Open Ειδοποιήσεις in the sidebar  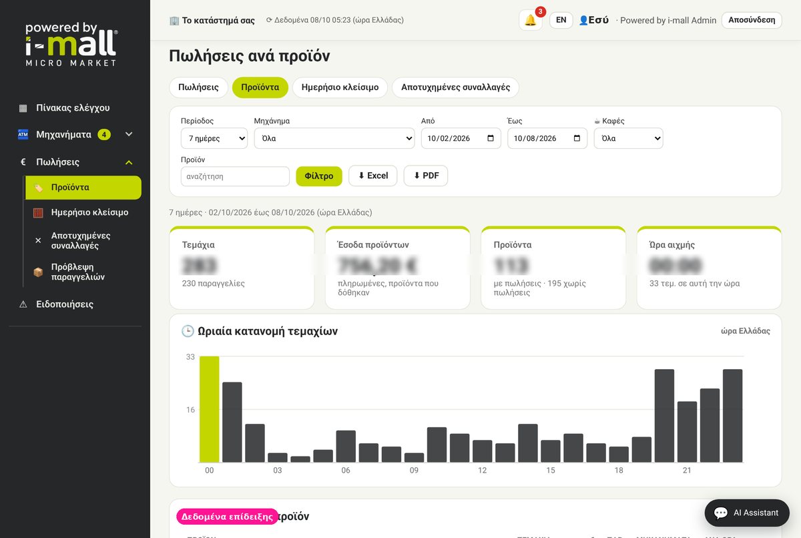[x=75, y=304]
